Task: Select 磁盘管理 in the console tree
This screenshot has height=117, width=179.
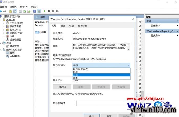Action: [x=14, y=46]
